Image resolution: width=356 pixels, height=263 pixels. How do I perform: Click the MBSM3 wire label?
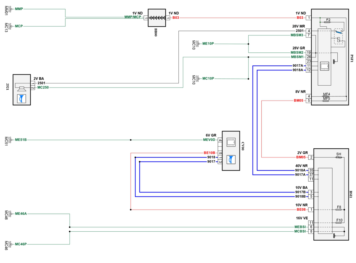pyautogui.click(x=297, y=35)
